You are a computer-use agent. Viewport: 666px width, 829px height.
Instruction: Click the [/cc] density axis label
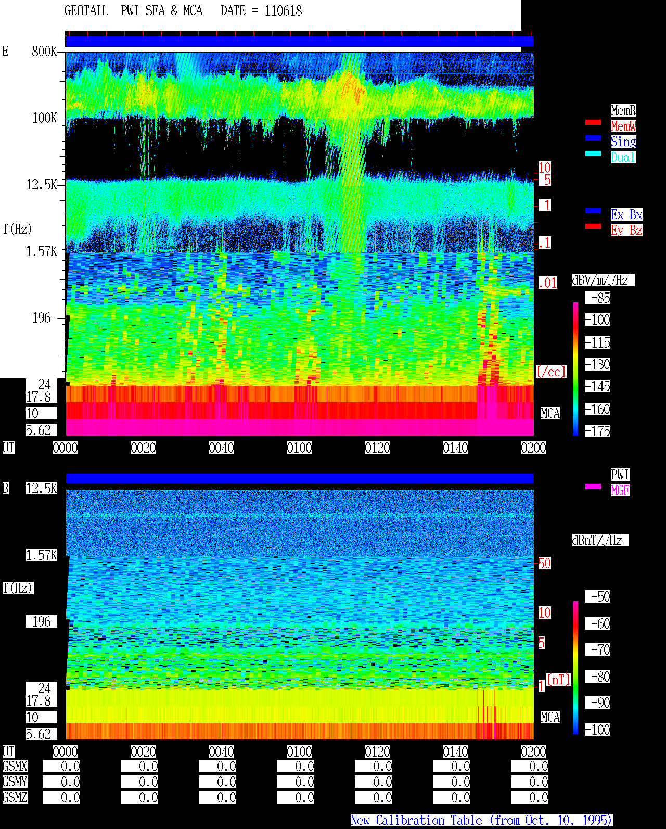(551, 372)
